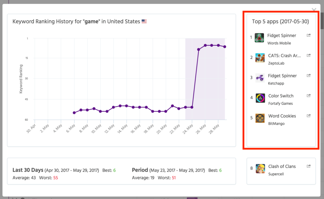Screen dimensions: 324x199
Task: Click the Period label
Action: pos(140,170)
